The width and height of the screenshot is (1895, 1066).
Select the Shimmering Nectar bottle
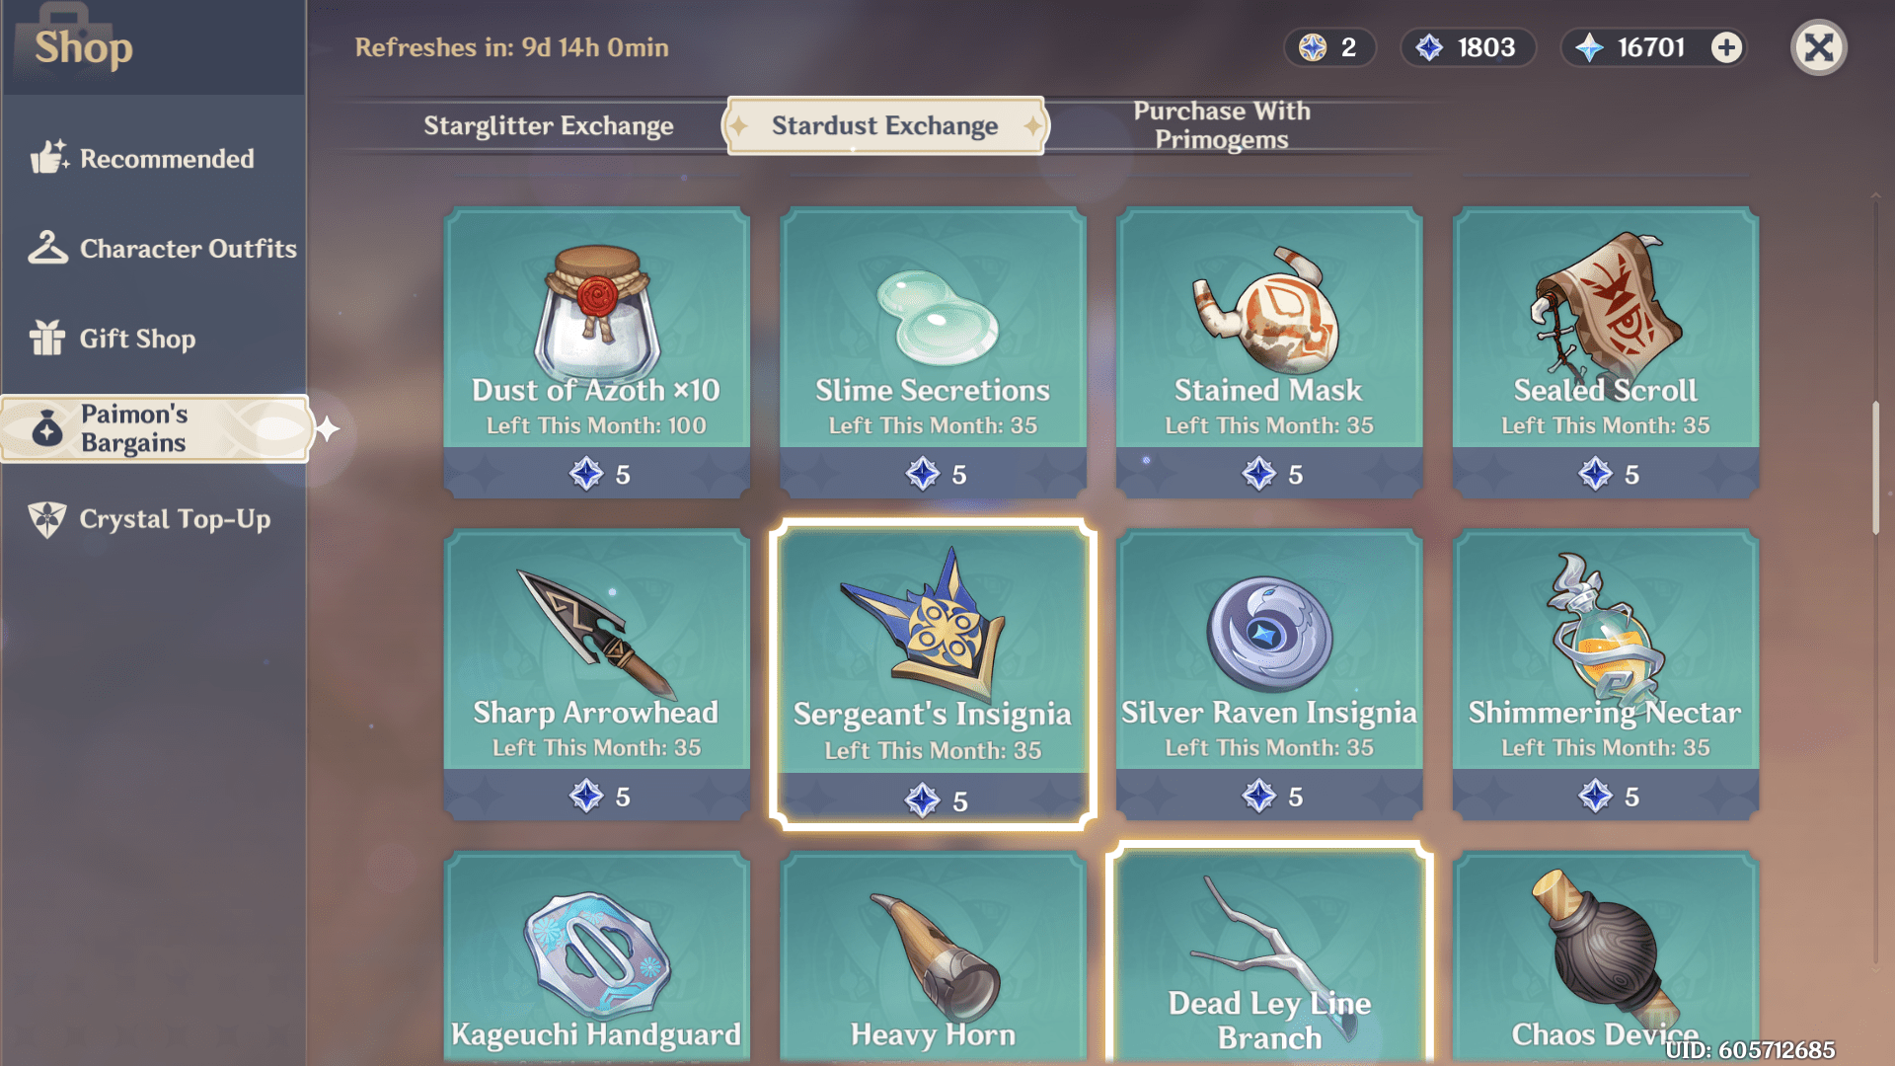pos(1606,675)
